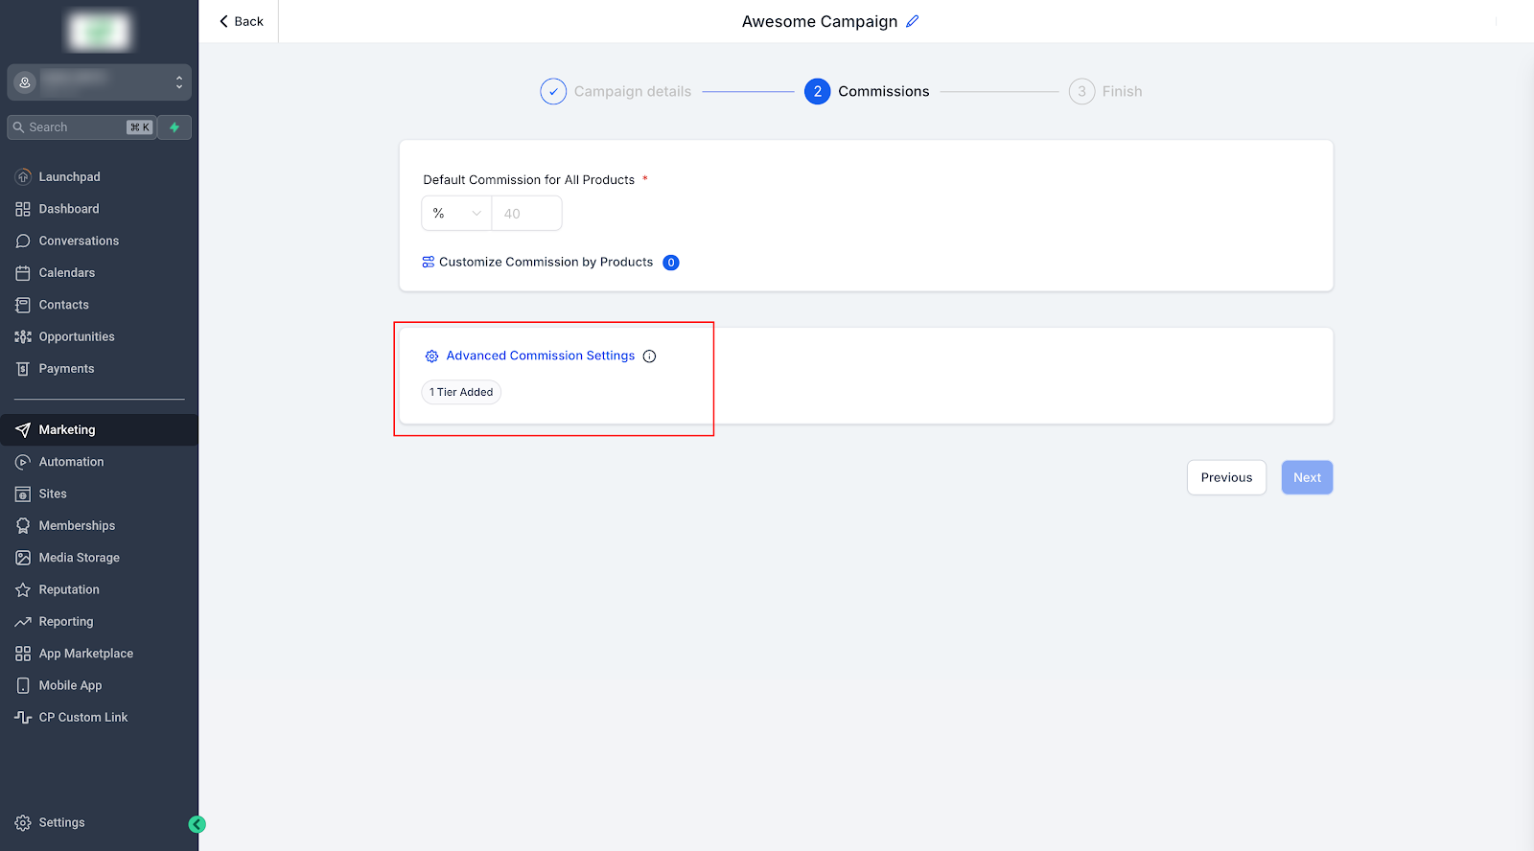1534x851 pixels.
Task: Click the Previous button
Action: (1226, 477)
